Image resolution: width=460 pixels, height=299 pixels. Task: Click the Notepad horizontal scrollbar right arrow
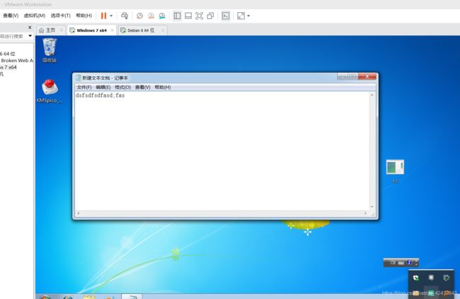click(x=366, y=213)
